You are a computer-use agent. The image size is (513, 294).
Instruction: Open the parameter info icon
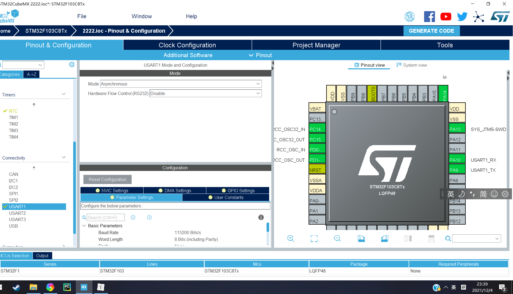pos(261,217)
